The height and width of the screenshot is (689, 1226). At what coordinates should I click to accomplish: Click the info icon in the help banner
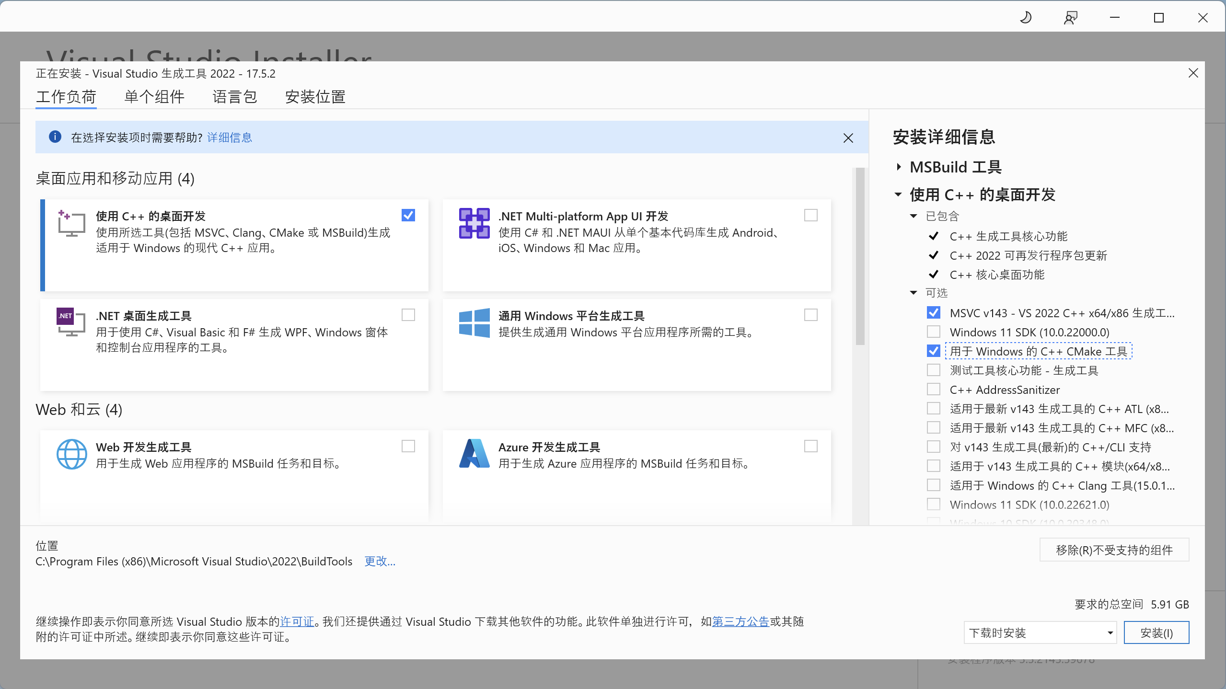pos(56,137)
